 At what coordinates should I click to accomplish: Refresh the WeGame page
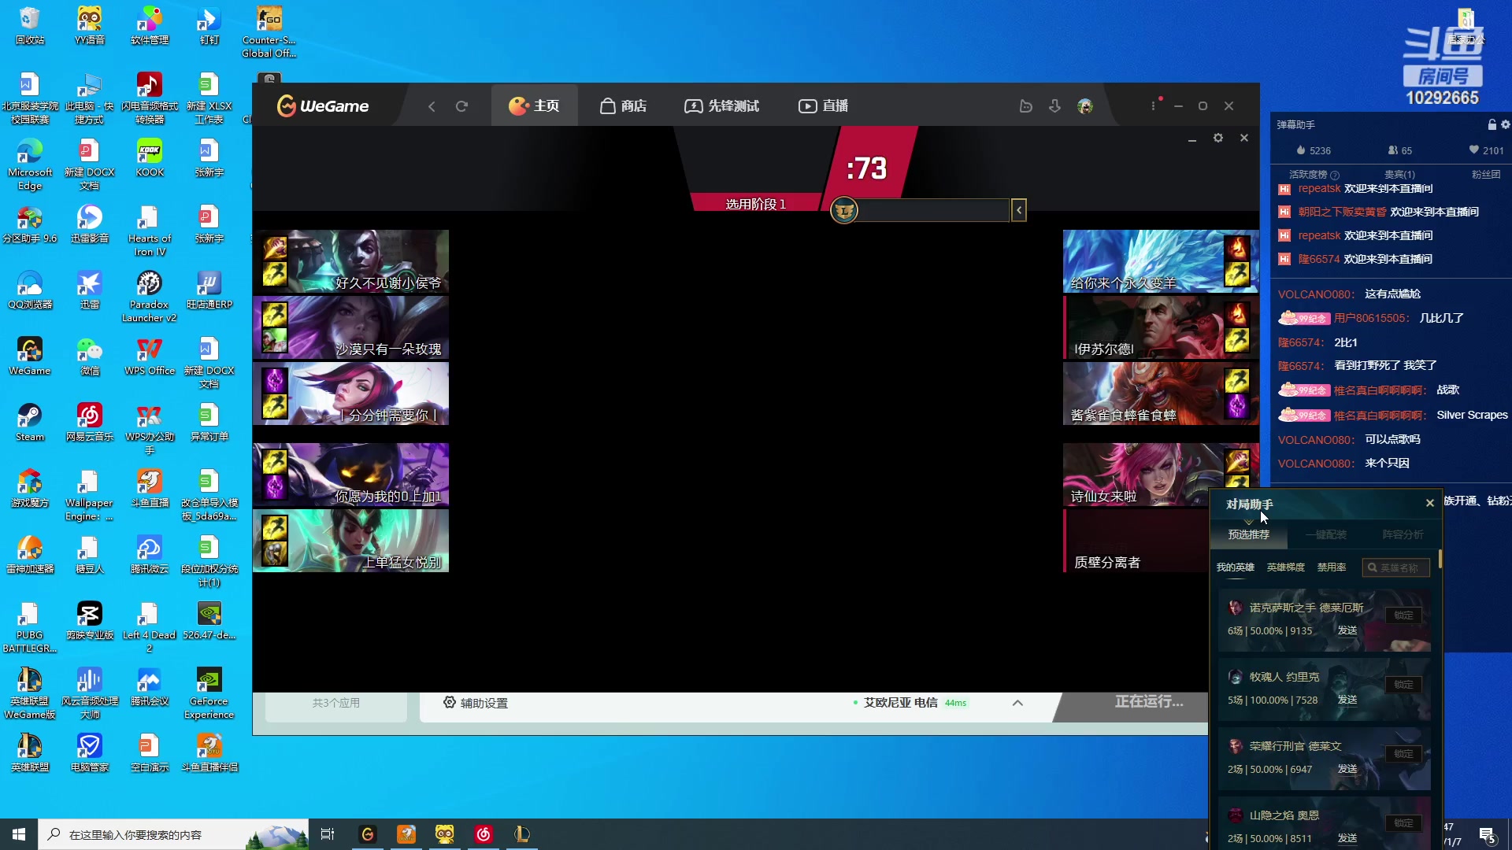462,106
